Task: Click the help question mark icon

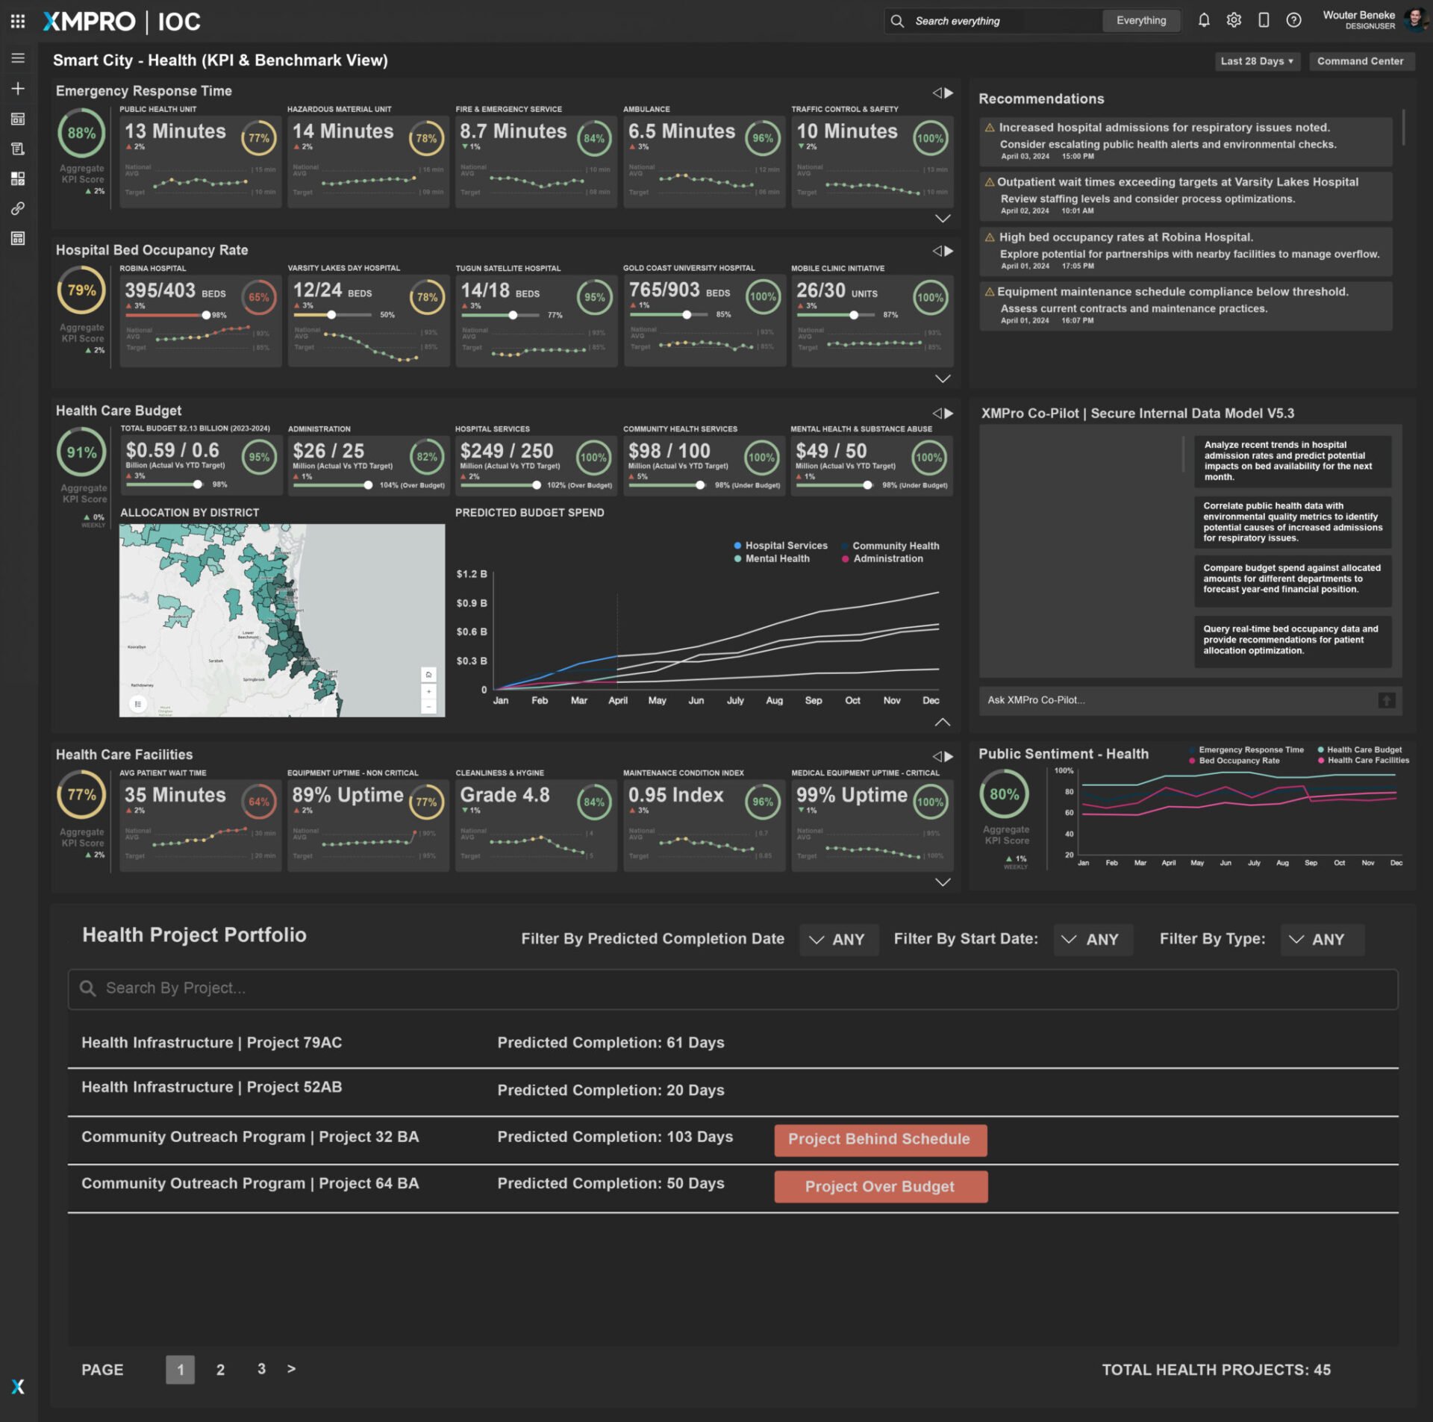Action: pos(1293,20)
